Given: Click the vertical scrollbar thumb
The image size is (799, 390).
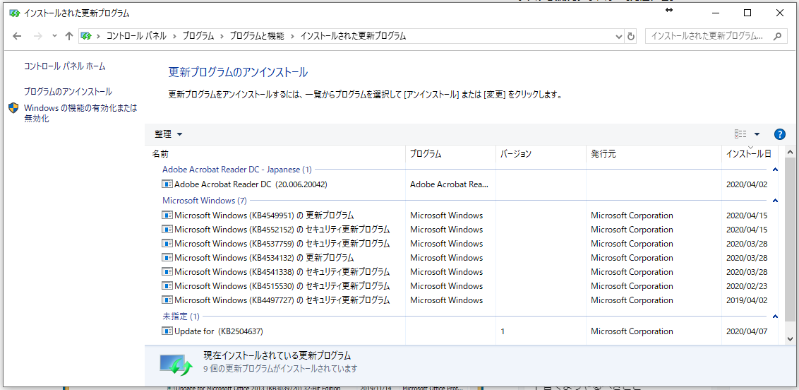Looking at the screenshot, I should (x=791, y=240).
